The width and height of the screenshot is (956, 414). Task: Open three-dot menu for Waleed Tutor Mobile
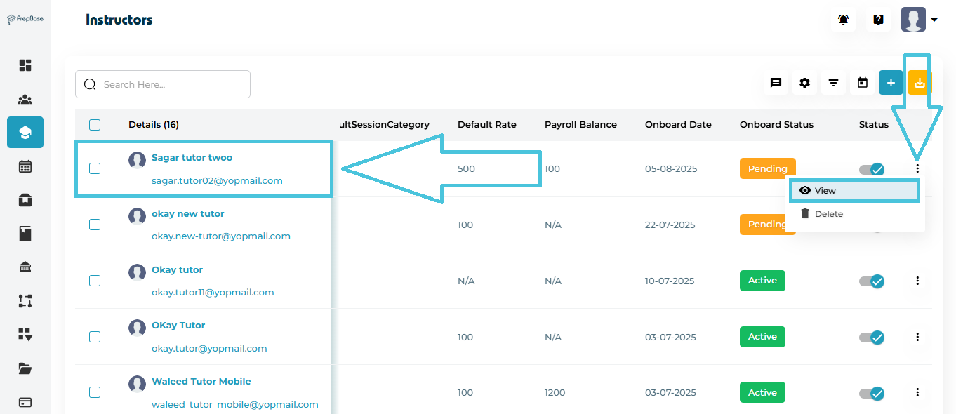(x=917, y=392)
